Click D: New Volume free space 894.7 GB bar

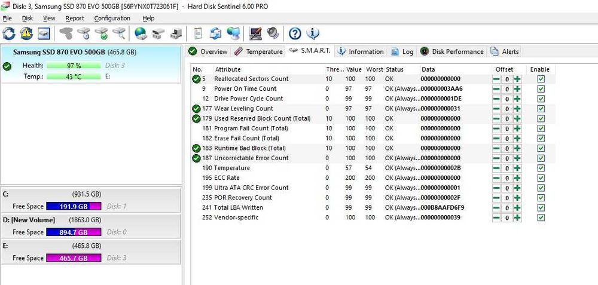point(74,232)
